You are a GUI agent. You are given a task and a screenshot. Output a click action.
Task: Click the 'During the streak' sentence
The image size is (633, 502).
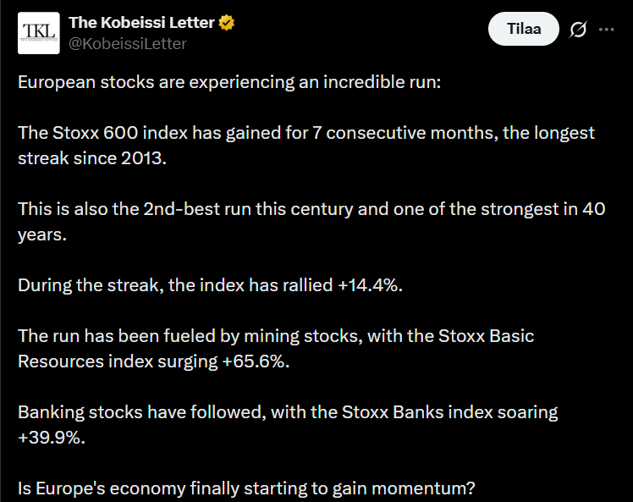(210, 285)
